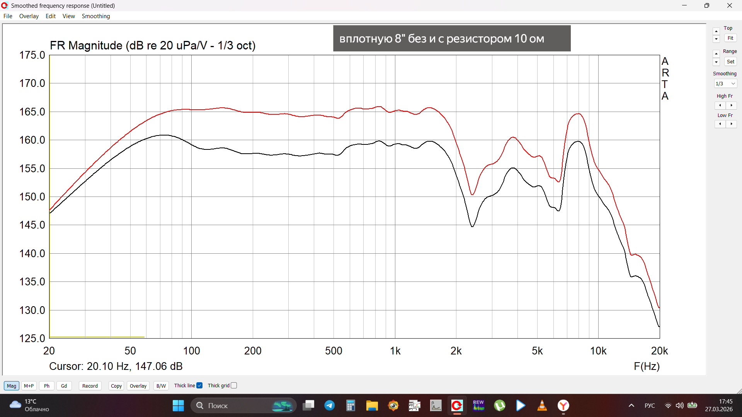Open Telegram from taskbar
742x417 pixels.
(329, 405)
